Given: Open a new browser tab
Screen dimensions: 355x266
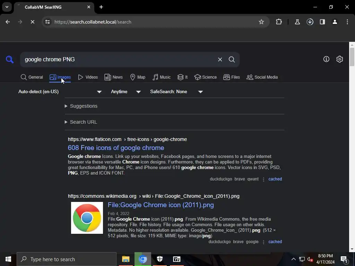Looking at the screenshot, I should pos(101,7).
